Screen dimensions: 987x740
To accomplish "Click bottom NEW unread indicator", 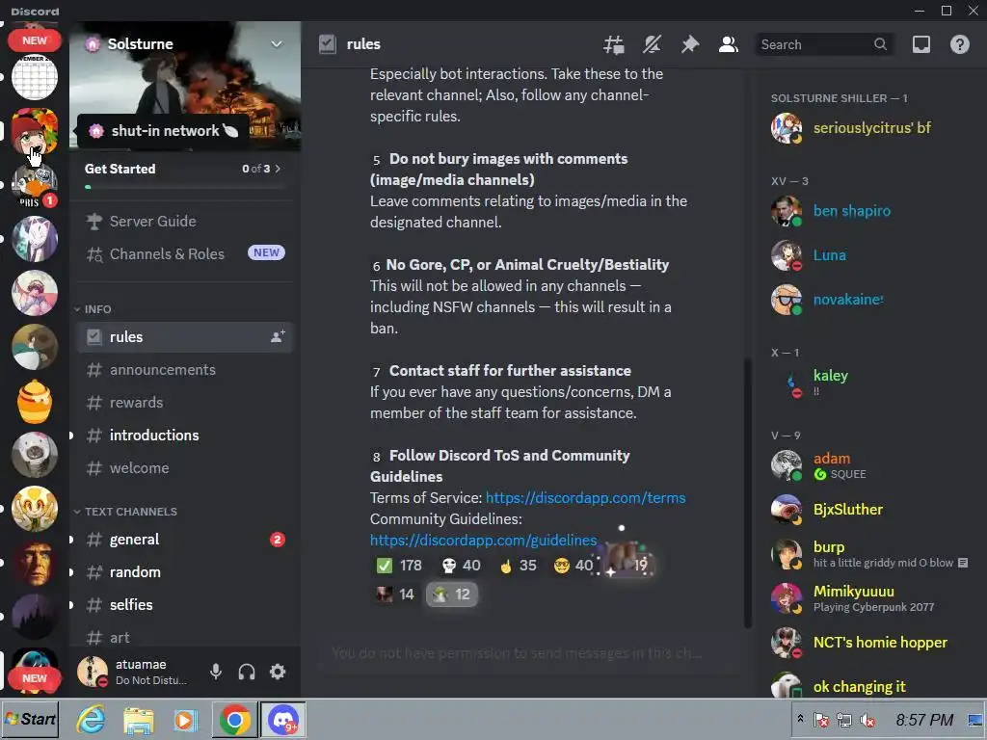I will point(35,678).
